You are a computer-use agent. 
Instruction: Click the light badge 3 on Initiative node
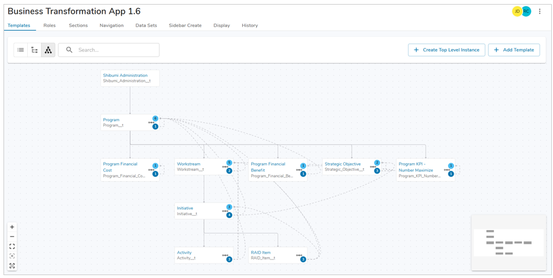point(229,207)
